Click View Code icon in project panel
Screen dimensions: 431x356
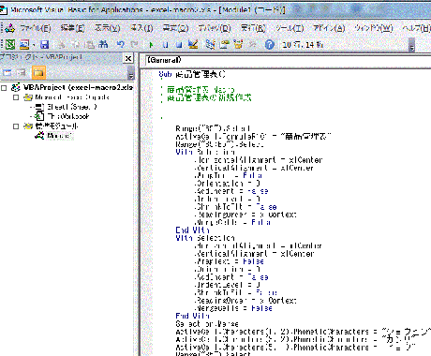tap(7, 73)
